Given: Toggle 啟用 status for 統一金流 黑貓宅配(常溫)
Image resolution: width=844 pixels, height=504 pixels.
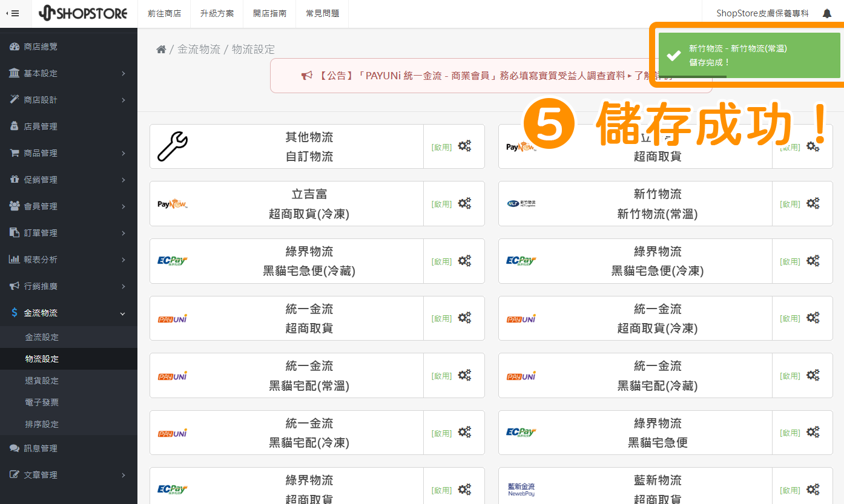Looking at the screenshot, I should (x=441, y=376).
